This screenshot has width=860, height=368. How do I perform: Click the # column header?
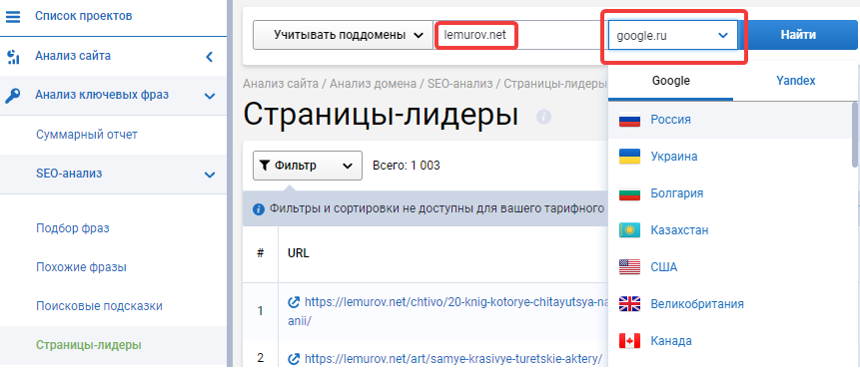[x=260, y=253]
